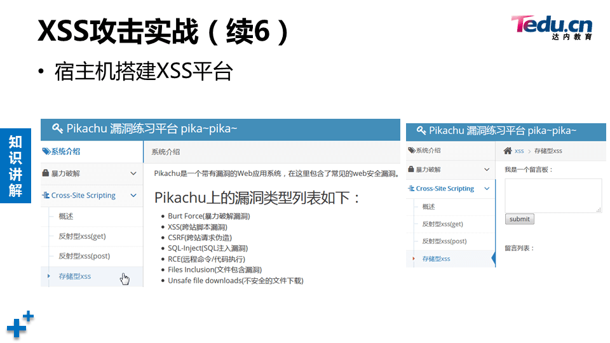Open Cross-Site Scripting in left sidebar
This screenshot has width=610, height=343.
(x=91, y=195)
